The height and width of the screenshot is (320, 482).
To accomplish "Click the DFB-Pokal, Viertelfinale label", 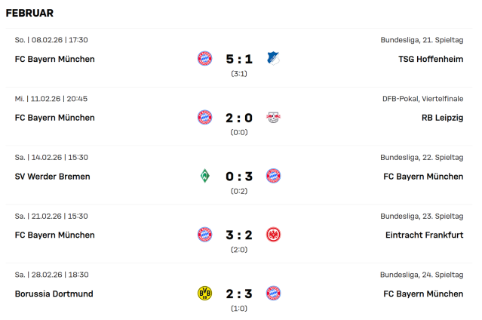I will 422,98.
